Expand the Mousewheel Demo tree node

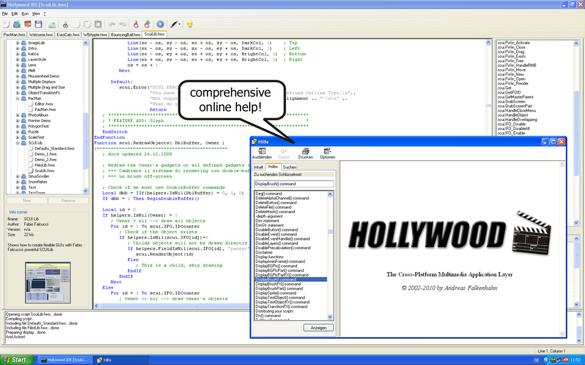click(x=17, y=76)
